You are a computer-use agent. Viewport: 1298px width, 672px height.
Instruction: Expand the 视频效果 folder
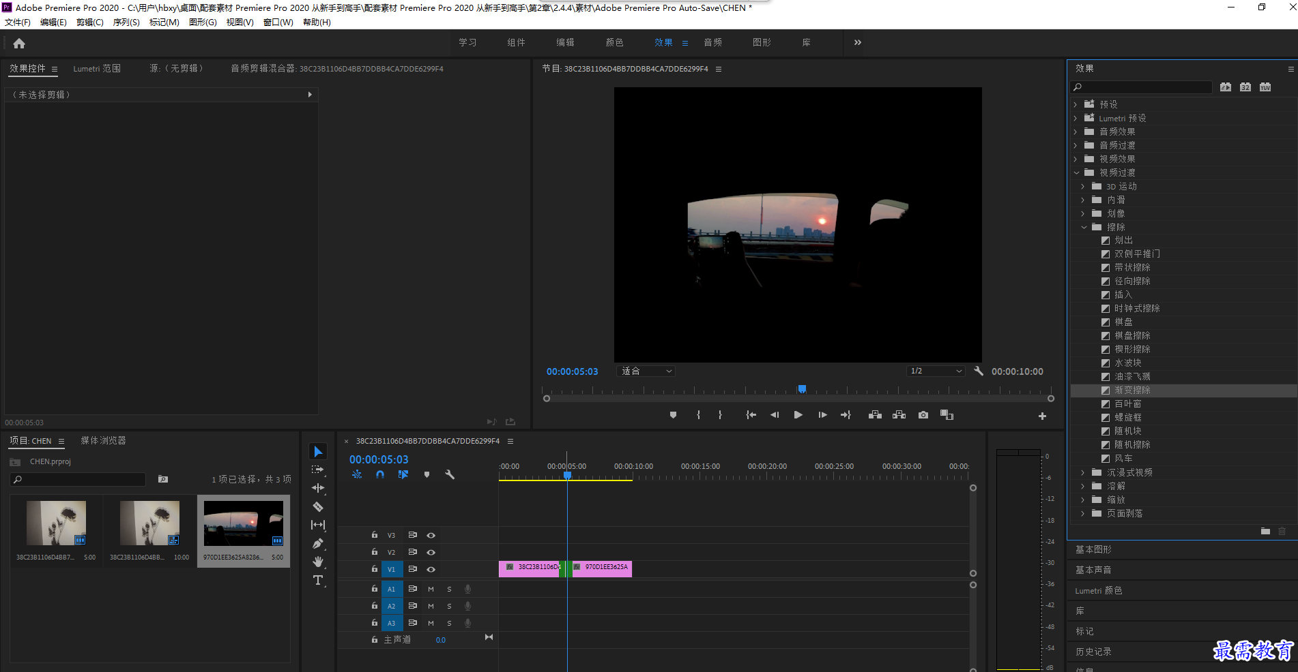(1076, 159)
